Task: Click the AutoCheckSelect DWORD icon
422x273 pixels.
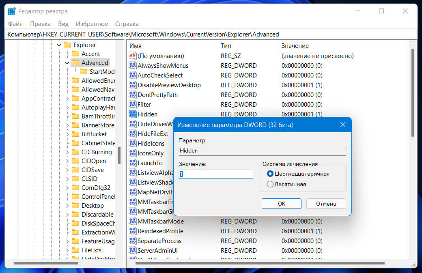Action: click(132, 75)
